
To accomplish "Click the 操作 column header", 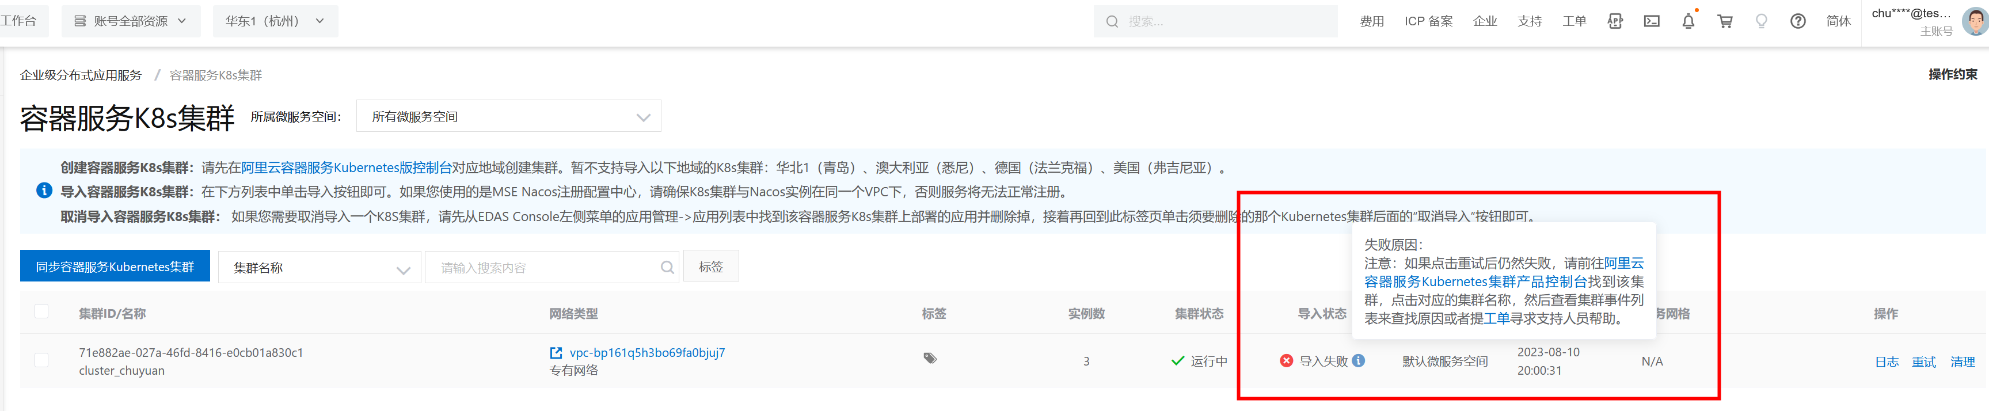I will pyautogui.click(x=1885, y=314).
